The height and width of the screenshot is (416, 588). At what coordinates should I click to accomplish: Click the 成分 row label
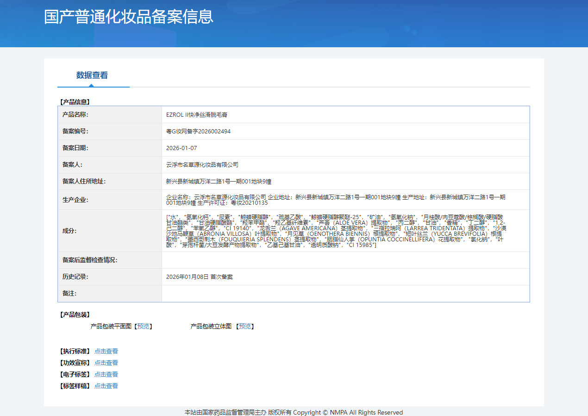(x=69, y=231)
